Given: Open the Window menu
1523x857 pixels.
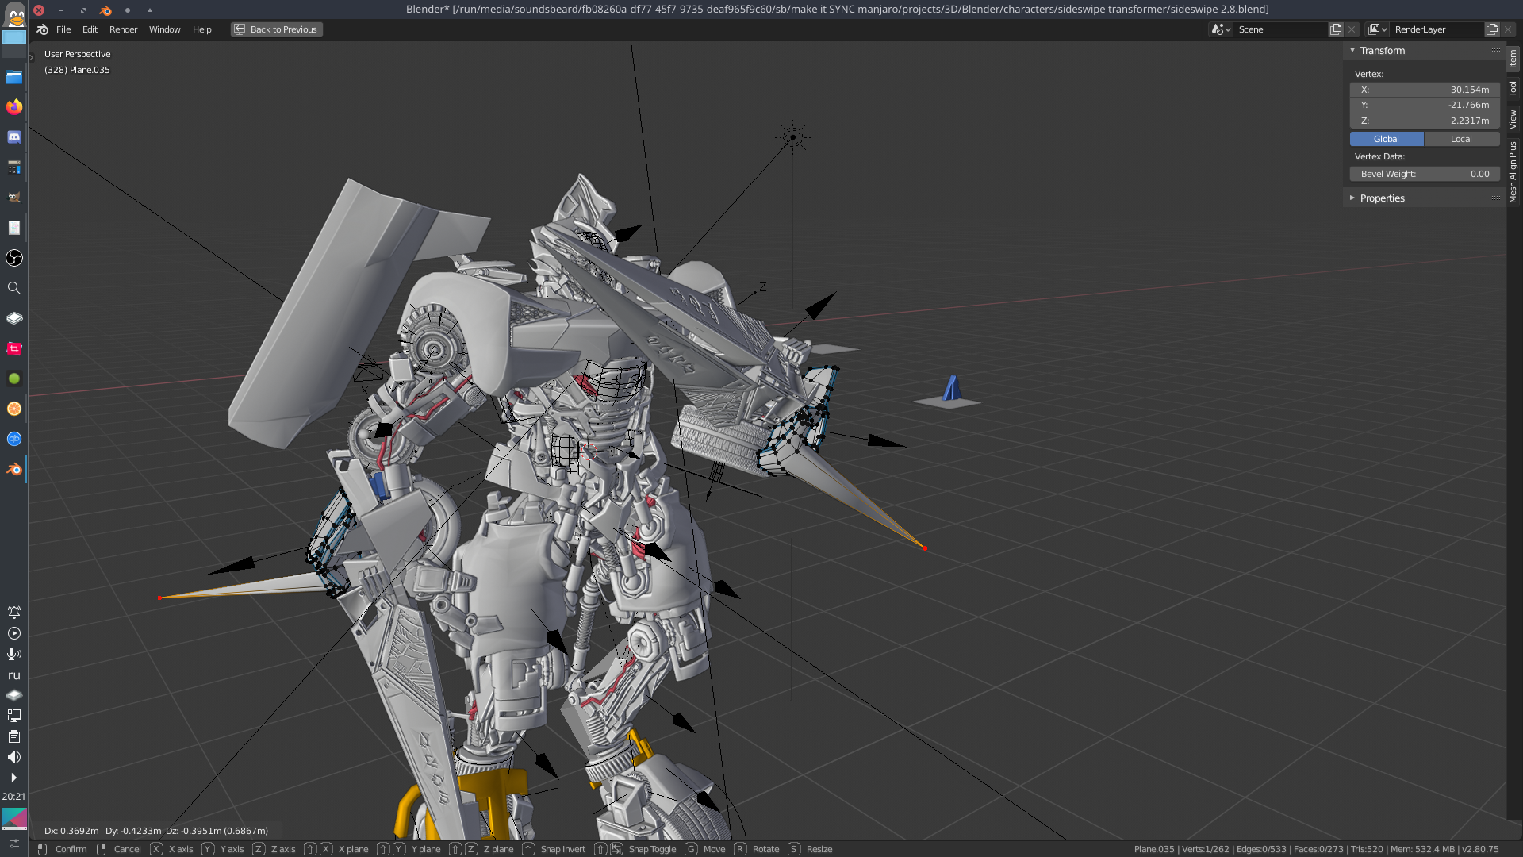Looking at the screenshot, I should (x=164, y=29).
